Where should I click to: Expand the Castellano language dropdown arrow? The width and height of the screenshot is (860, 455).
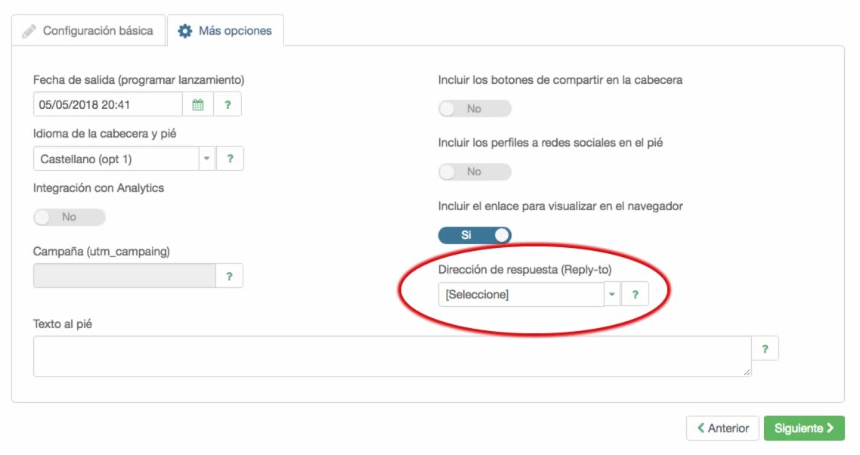(x=207, y=159)
